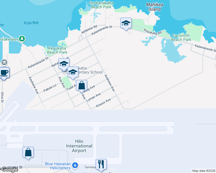Click the school marker near Nahale Ave

(x=64, y=64)
